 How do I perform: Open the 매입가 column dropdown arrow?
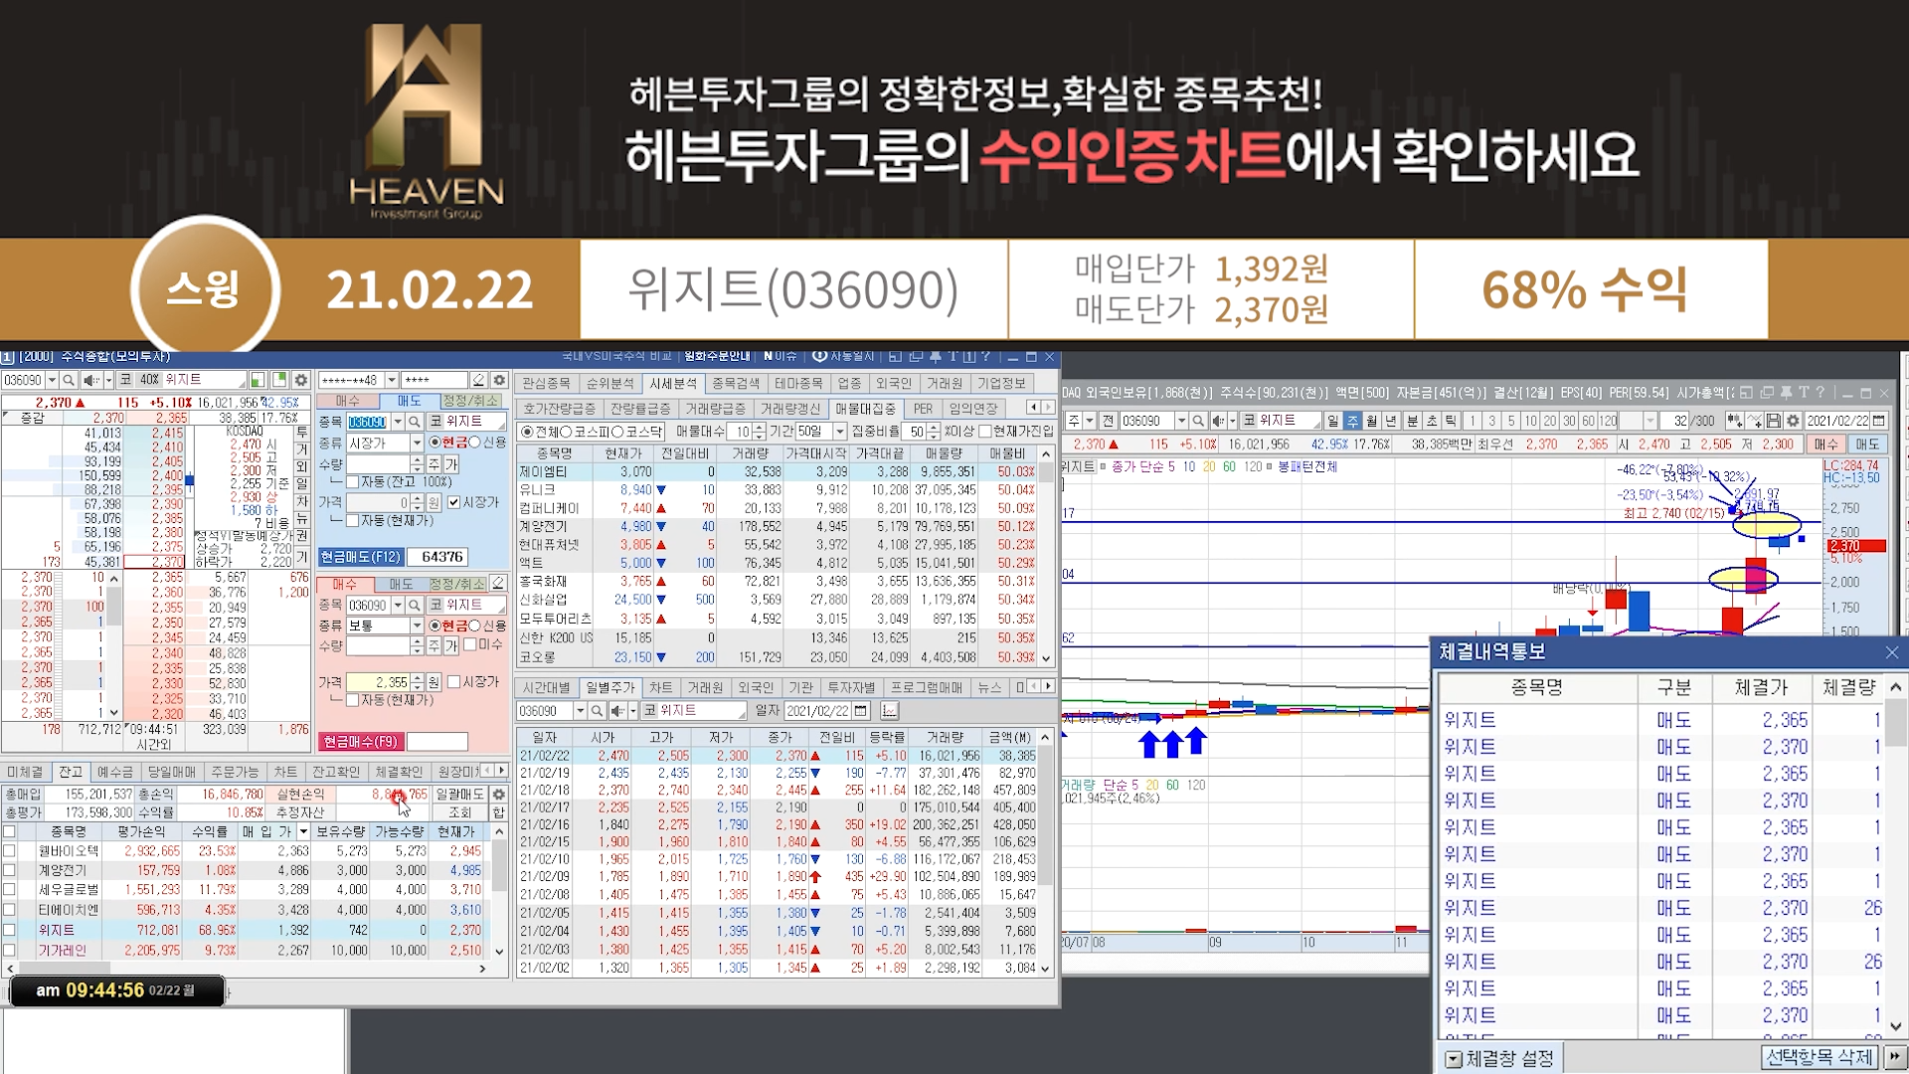coord(303,831)
